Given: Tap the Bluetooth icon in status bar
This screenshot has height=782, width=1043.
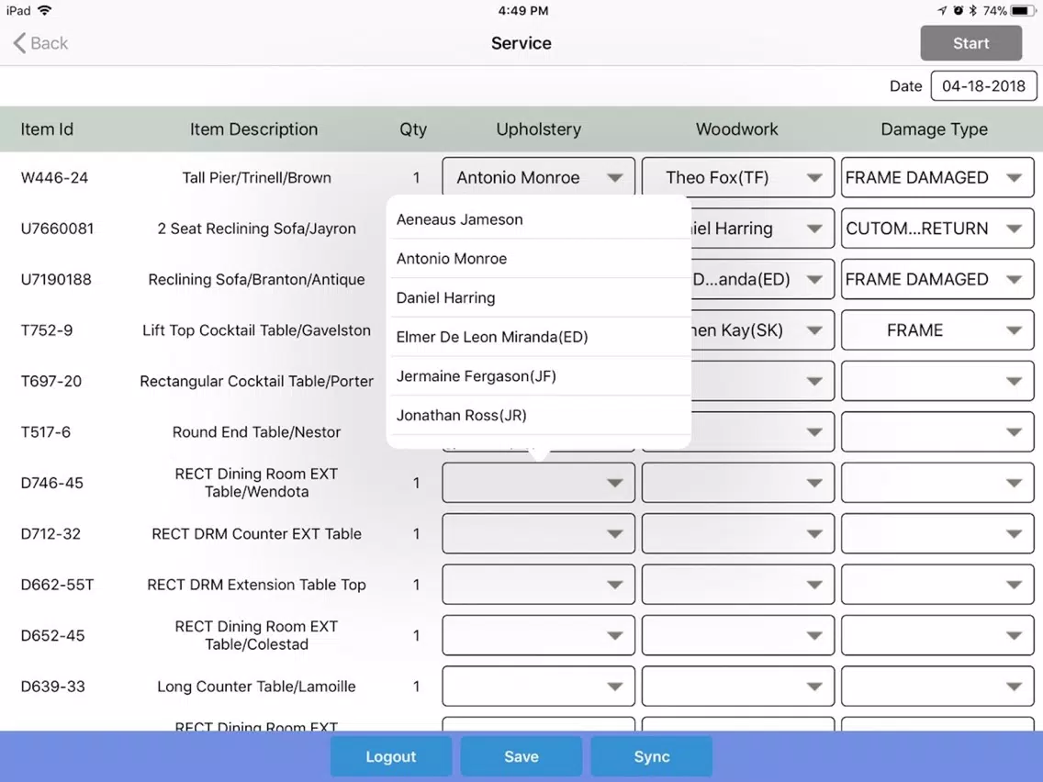Looking at the screenshot, I should click(972, 11).
